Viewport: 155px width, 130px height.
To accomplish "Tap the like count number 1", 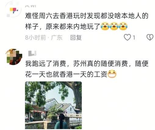I will pos(134,38).
